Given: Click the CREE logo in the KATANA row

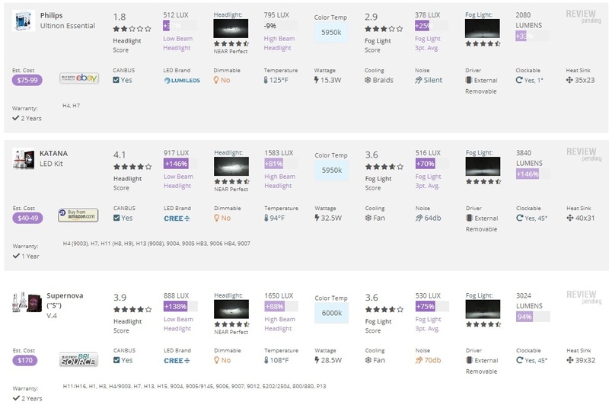Looking at the screenshot, I should click(177, 218).
